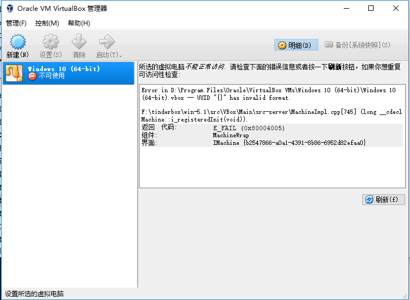410x300 pixels.
Task: Click the Windows 10 VM OS thumbnail icon
Action: [x=14, y=73]
